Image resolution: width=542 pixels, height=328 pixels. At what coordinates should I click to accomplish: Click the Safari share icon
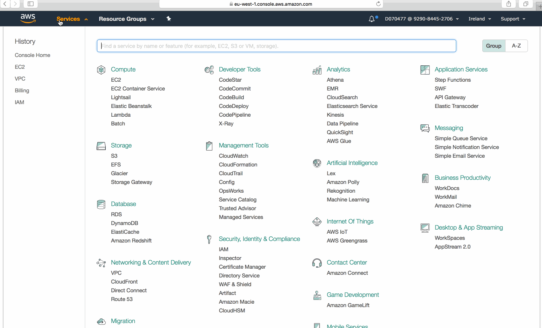(509, 4)
